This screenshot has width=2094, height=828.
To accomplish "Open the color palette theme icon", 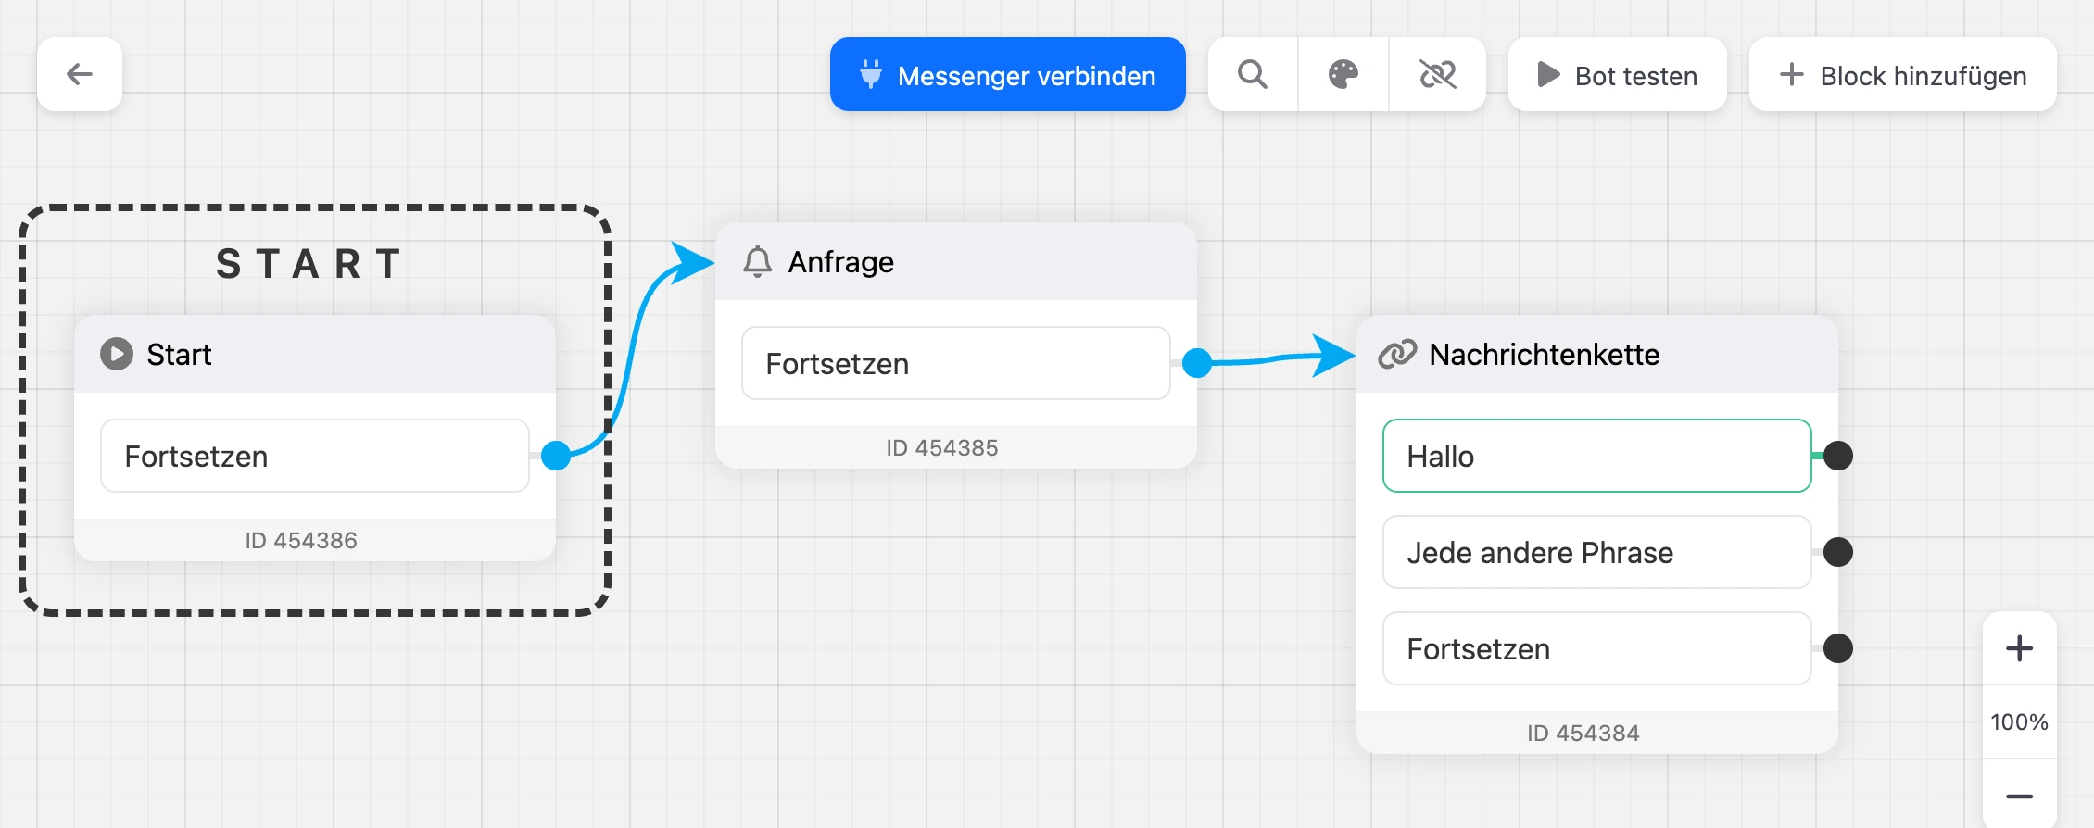I will click(1343, 74).
